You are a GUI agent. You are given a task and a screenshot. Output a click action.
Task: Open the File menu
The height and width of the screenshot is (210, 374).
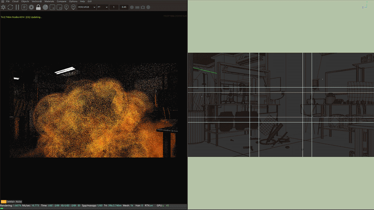pyautogui.click(x=8, y=1)
